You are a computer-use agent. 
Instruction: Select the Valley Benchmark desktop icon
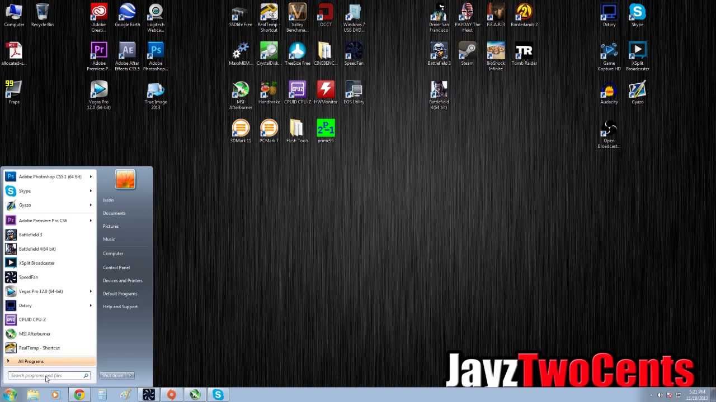pos(297,18)
